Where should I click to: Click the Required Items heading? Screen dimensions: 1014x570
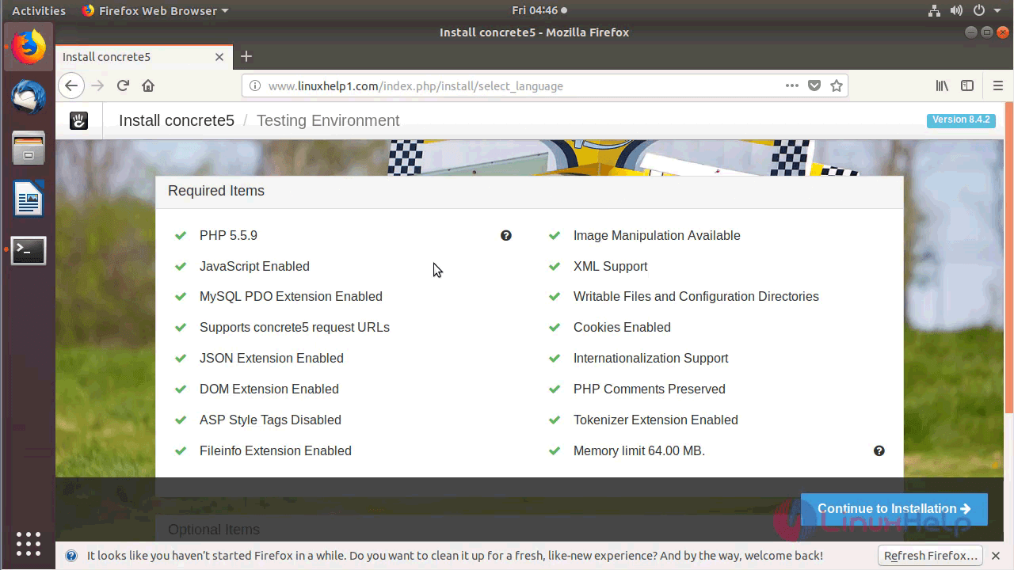pyautogui.click(x=216, y=191)
